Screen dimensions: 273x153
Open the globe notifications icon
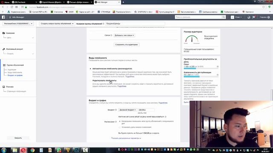click(x=249, y=17)
